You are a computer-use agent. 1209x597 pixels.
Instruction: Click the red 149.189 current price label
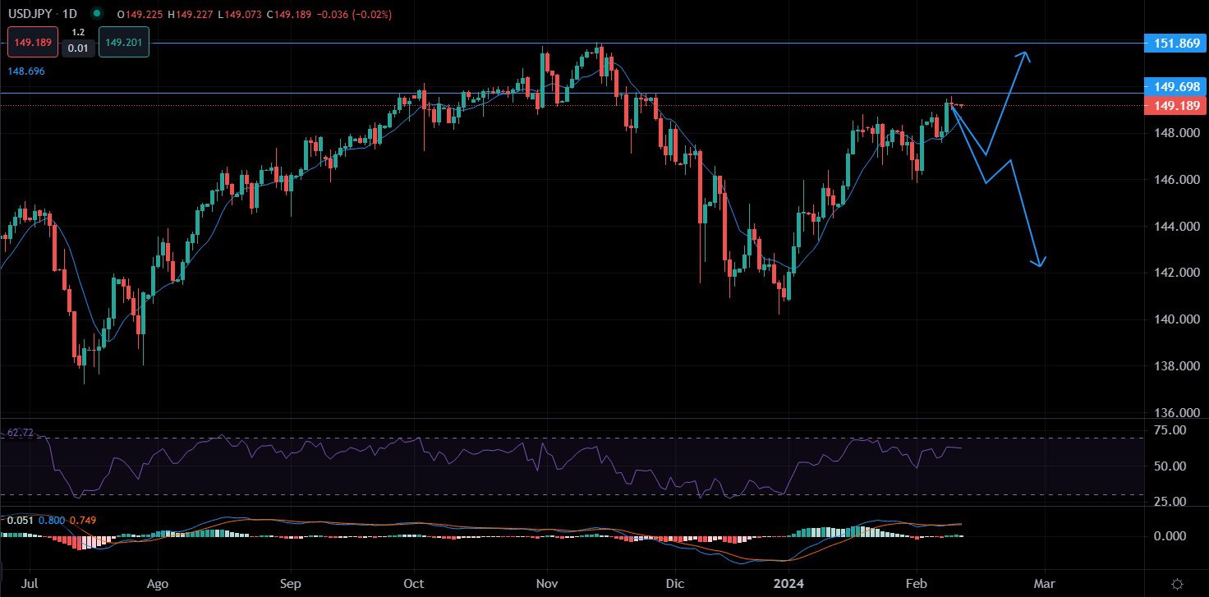tap(1171, 106)
